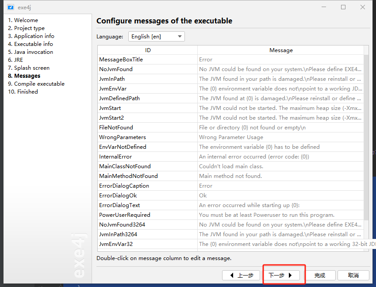Select the message cell 'Error' for MessageBoxTitle
Image resolution: width=376 pixels, height=287 pixels.
coord(280,59)
